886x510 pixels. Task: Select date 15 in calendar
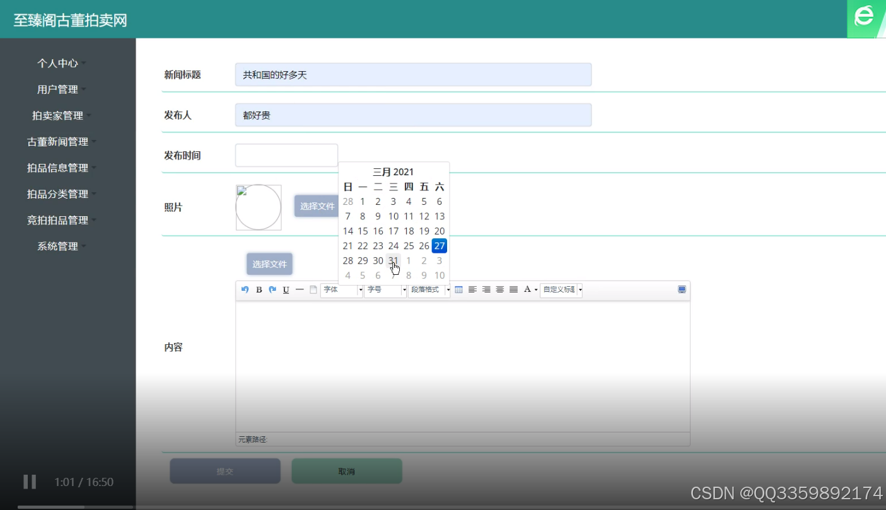pyautogui.click(x=363, y=231)
